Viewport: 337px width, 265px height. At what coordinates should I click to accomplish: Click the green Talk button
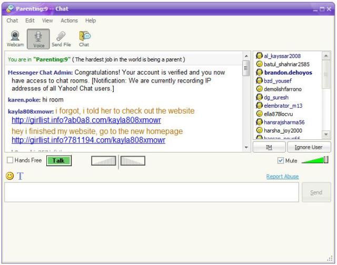[x=59, y=161]
